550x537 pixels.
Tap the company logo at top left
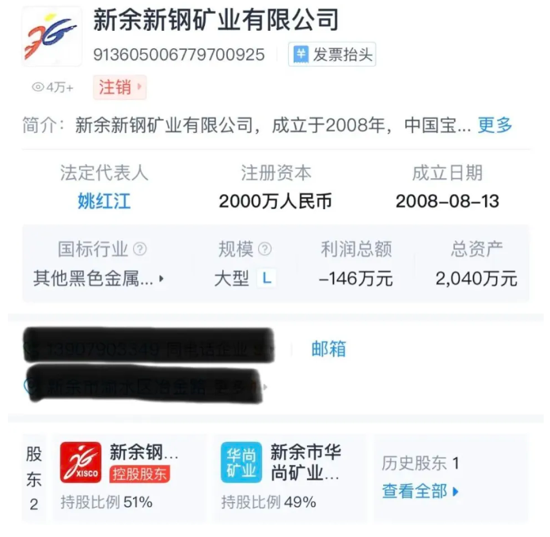(52, 36)
